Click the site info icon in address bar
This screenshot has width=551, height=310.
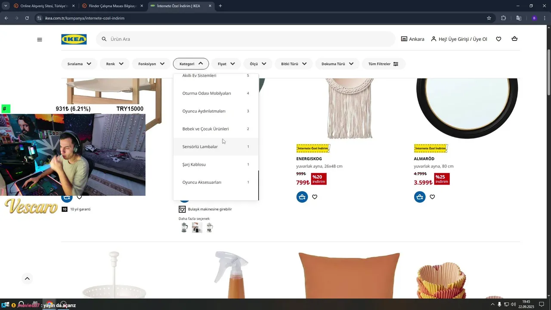pyautogui.click(x=39, y=18)
